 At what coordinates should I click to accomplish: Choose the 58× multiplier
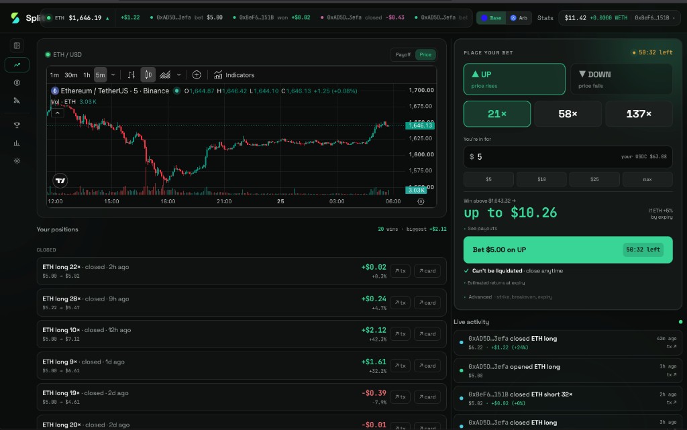[568, 114]
